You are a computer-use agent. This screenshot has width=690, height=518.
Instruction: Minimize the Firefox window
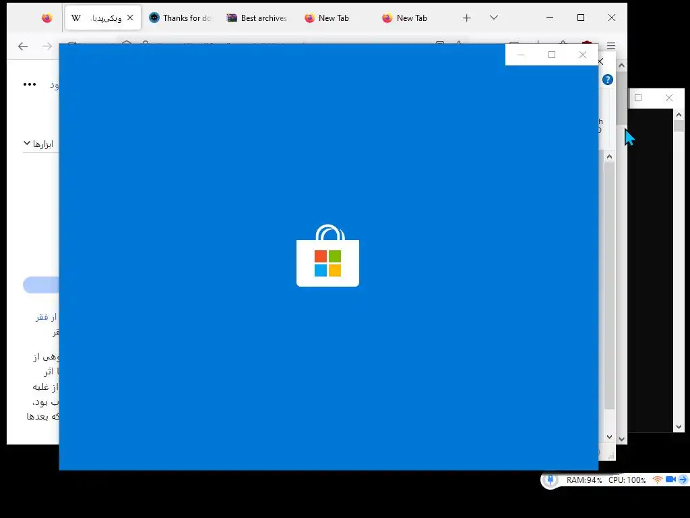(550, 18)
